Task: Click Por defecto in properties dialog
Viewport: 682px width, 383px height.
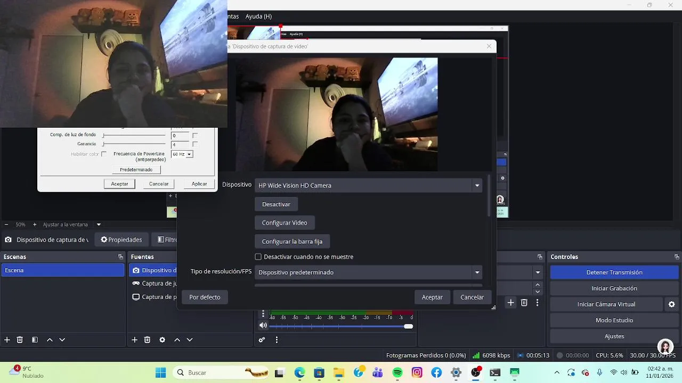Action: (x=205, y=297)
